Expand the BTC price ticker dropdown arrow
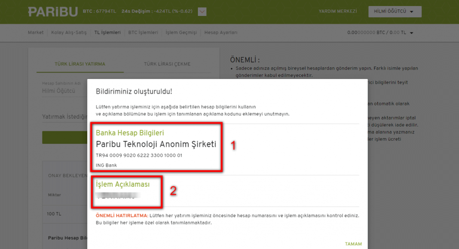Image resolution: width=459 pixels, height=249 pixels. (x=202, y=12)
